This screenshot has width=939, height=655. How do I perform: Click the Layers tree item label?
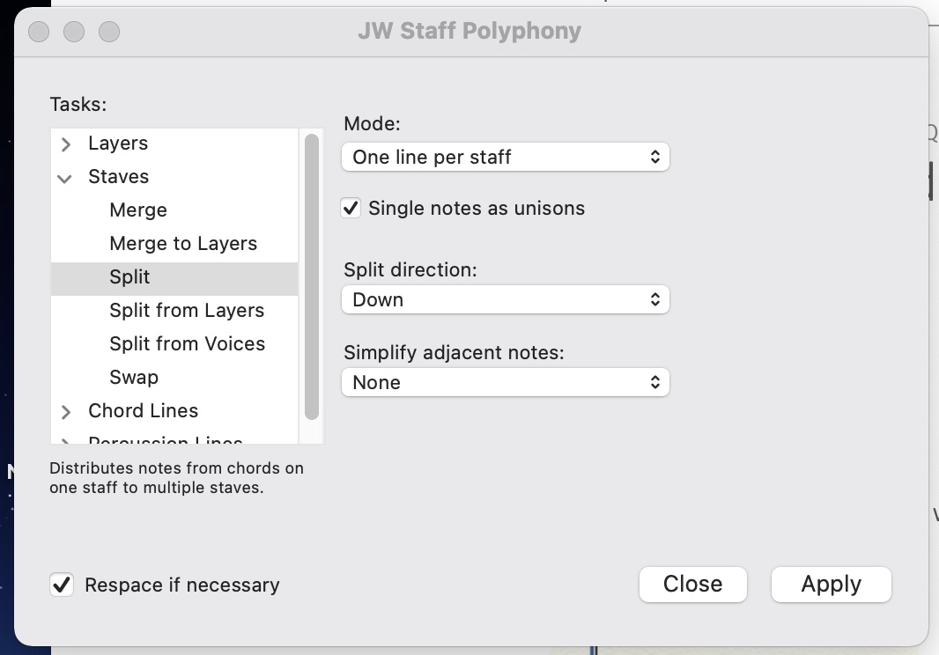coord(118,144)
